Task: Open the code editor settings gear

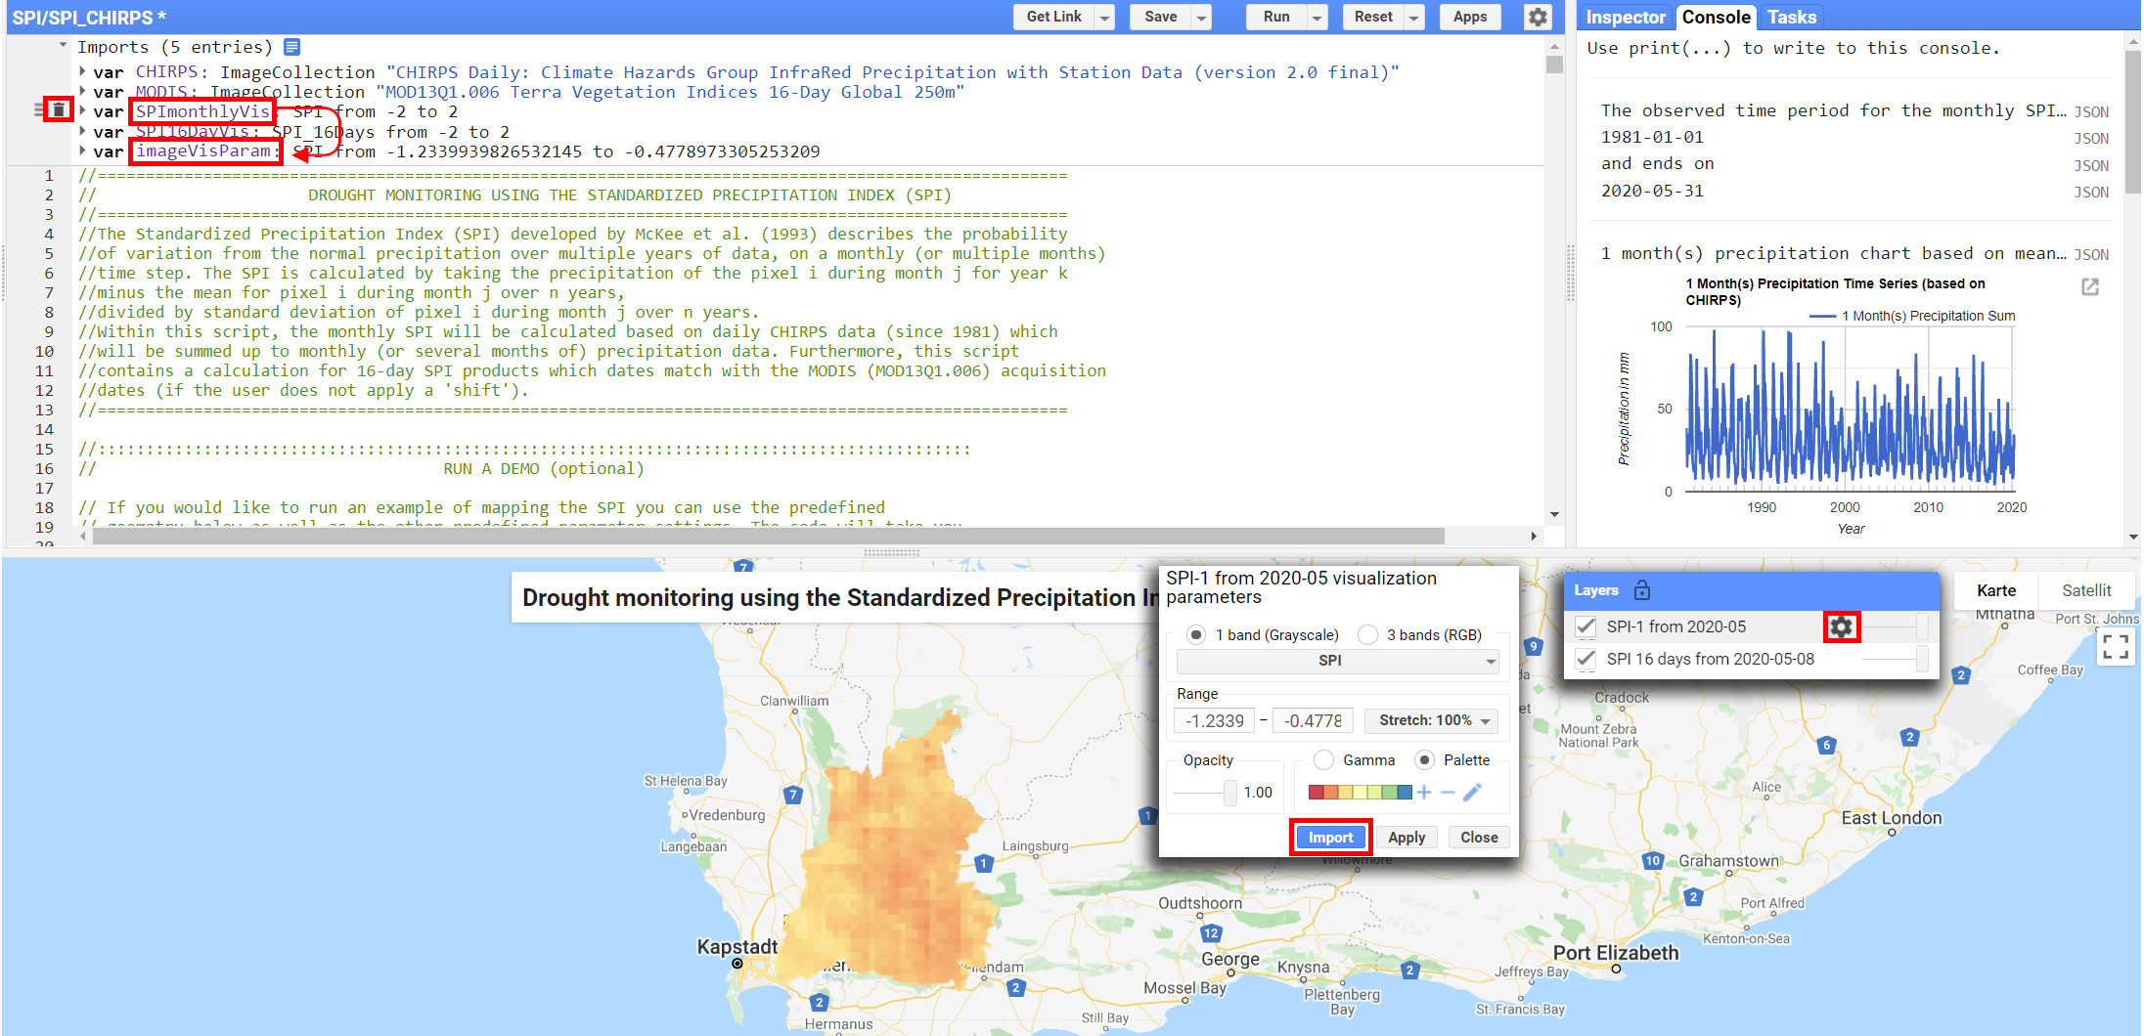Action: pos(1538,18)
